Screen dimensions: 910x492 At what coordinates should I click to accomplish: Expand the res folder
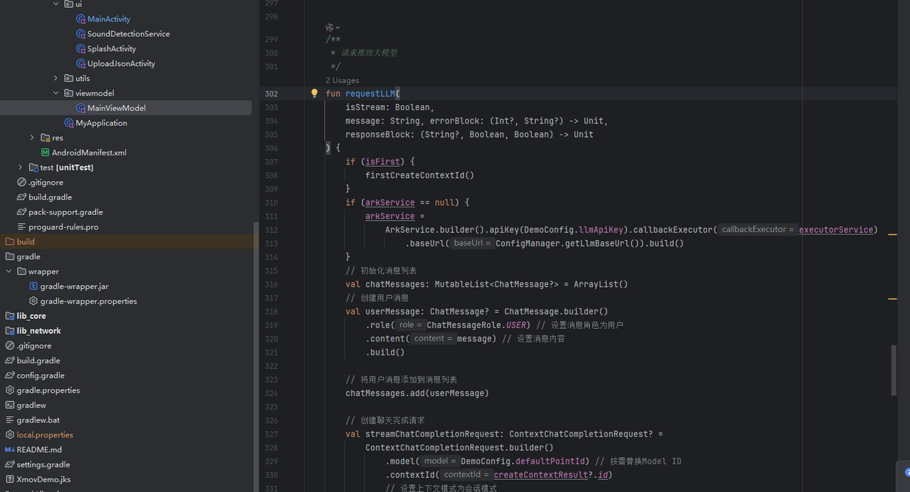point(32,138)
